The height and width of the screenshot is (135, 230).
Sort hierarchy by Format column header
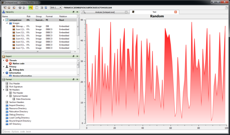point(49,16)
